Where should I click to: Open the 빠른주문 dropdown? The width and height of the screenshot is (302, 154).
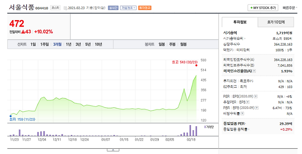pos(290,8)
